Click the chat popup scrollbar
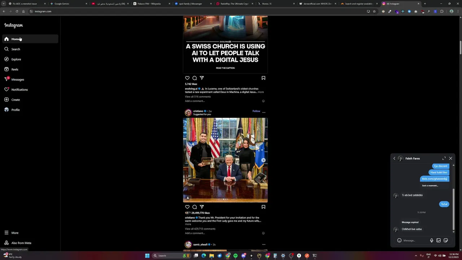Screen dimensions: 462x260 (454, 209)
